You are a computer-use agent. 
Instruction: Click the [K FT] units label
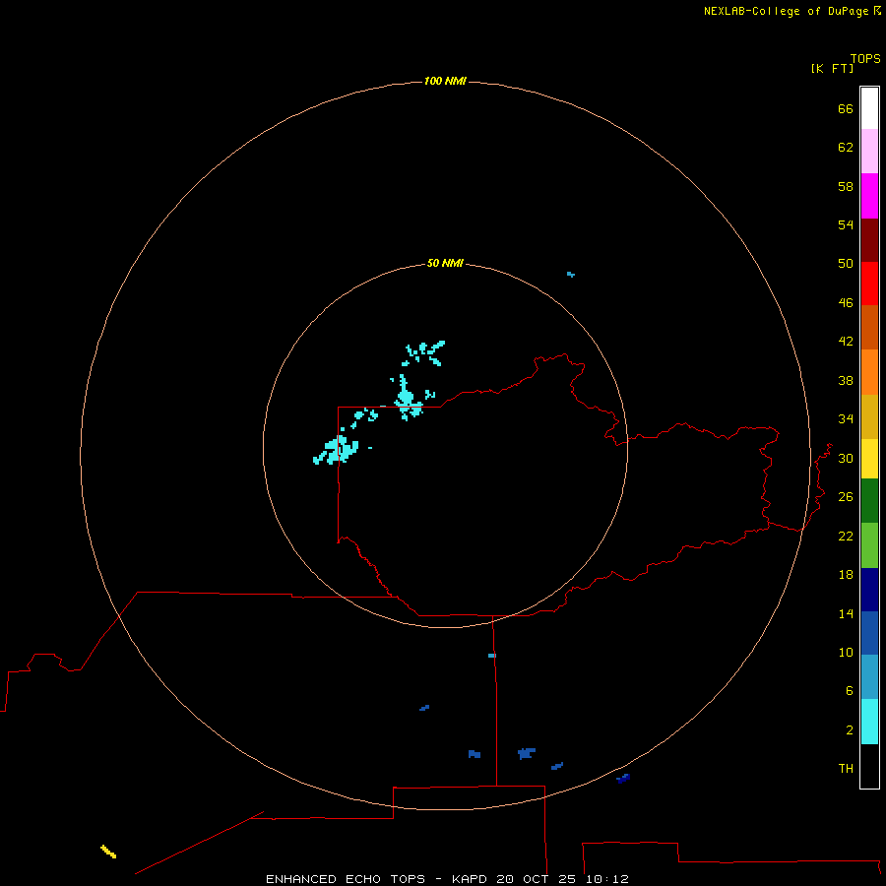pos(832,68)
